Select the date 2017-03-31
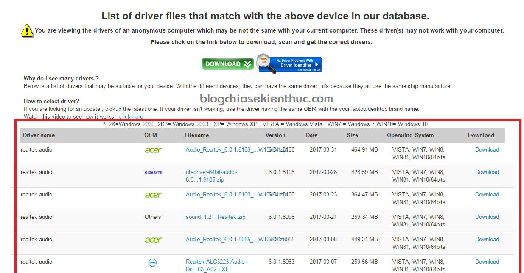 [323, 149]
